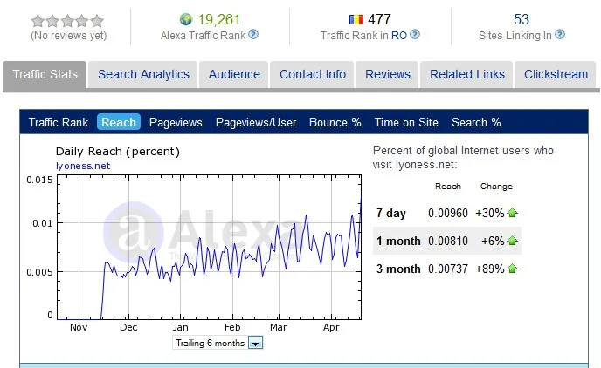Select the Reach chart option
The width and height of the screenshot is (601, 368).
tap(119, 122)
